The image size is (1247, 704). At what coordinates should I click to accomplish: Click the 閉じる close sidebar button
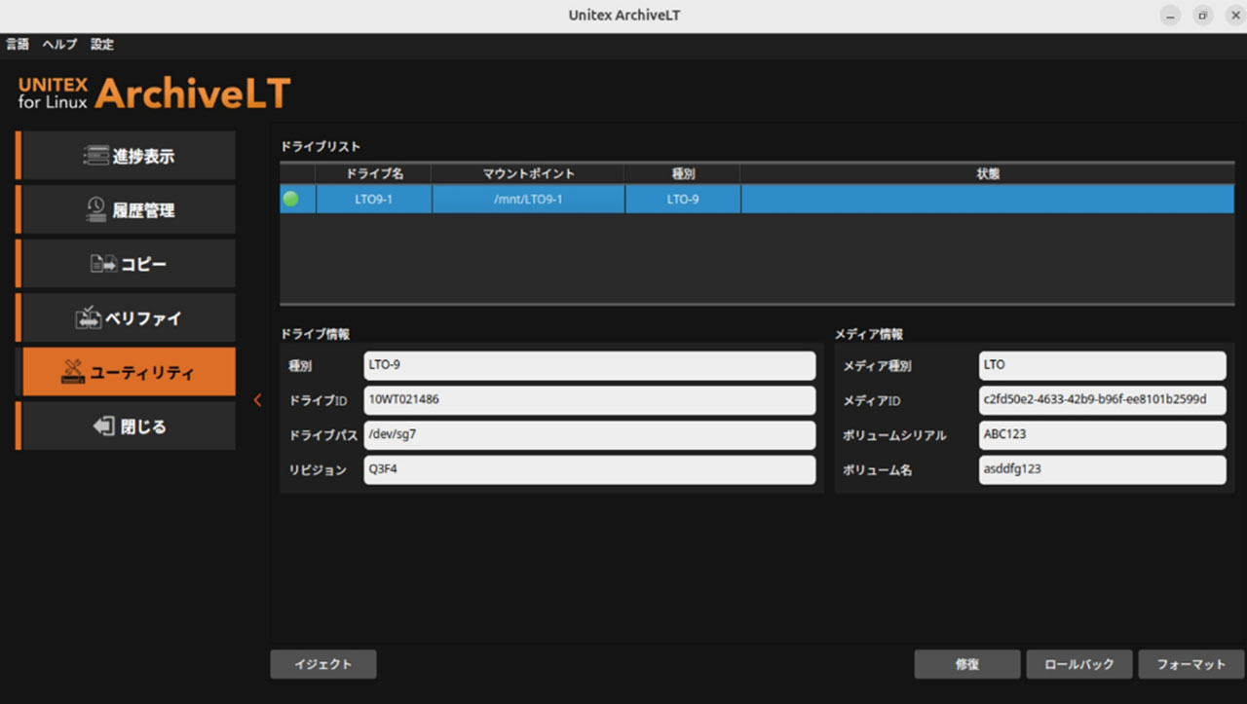click(x=128, y=426)
